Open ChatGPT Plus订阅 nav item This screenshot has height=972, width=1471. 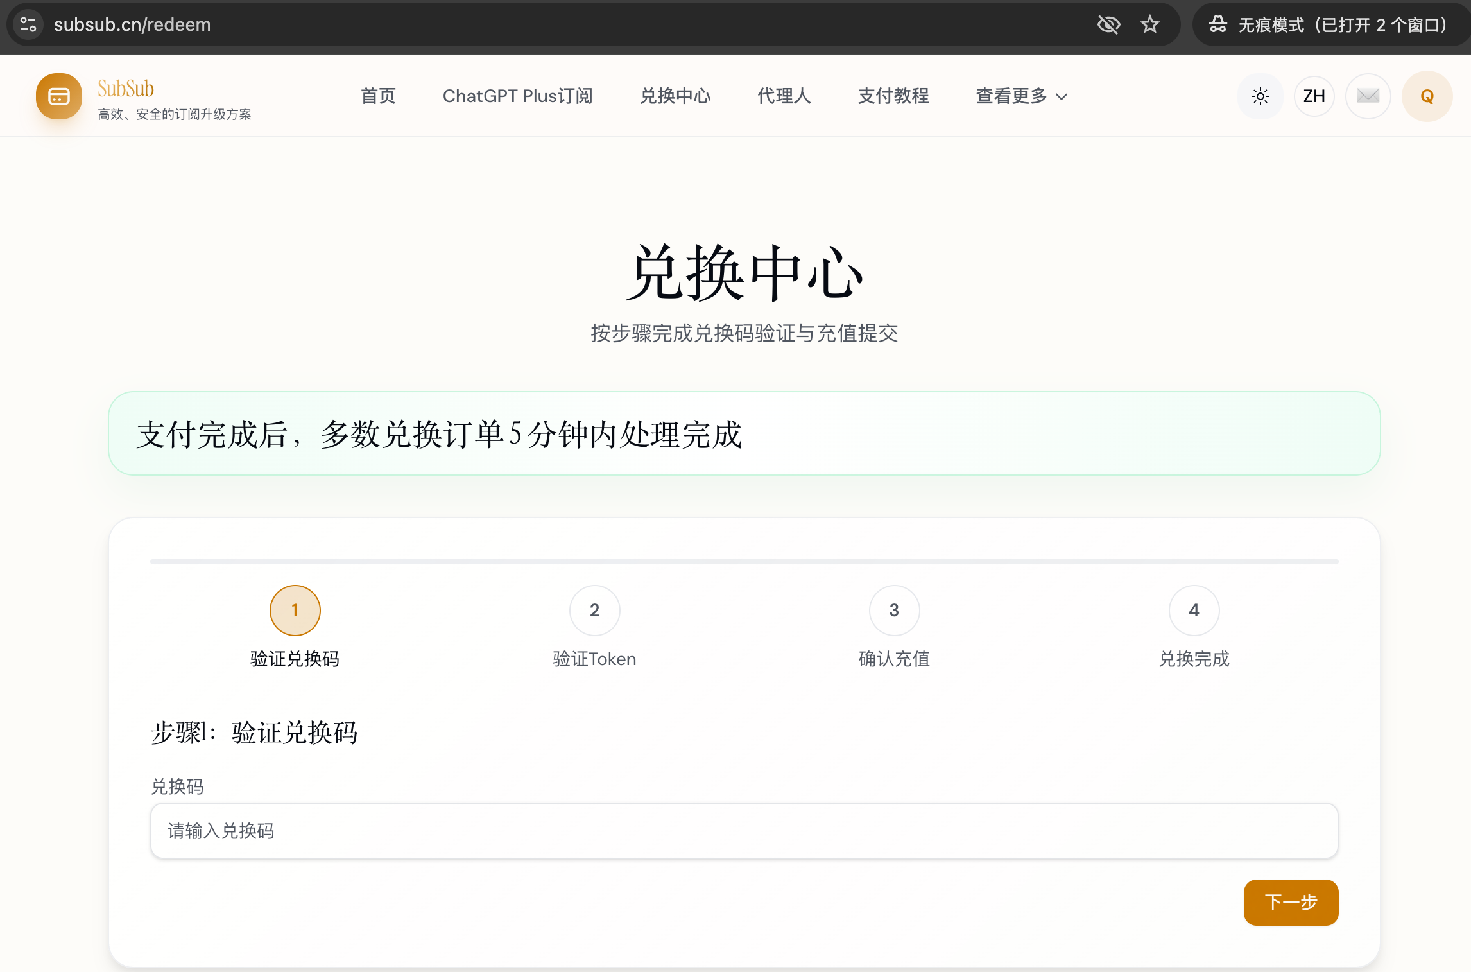[x=517, y=96]
